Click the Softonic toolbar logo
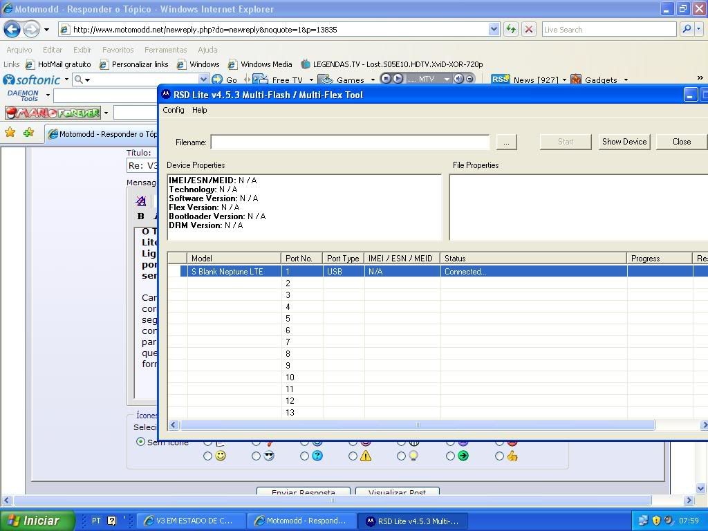This screenshot has width=708, height=531. pos(32,80)
